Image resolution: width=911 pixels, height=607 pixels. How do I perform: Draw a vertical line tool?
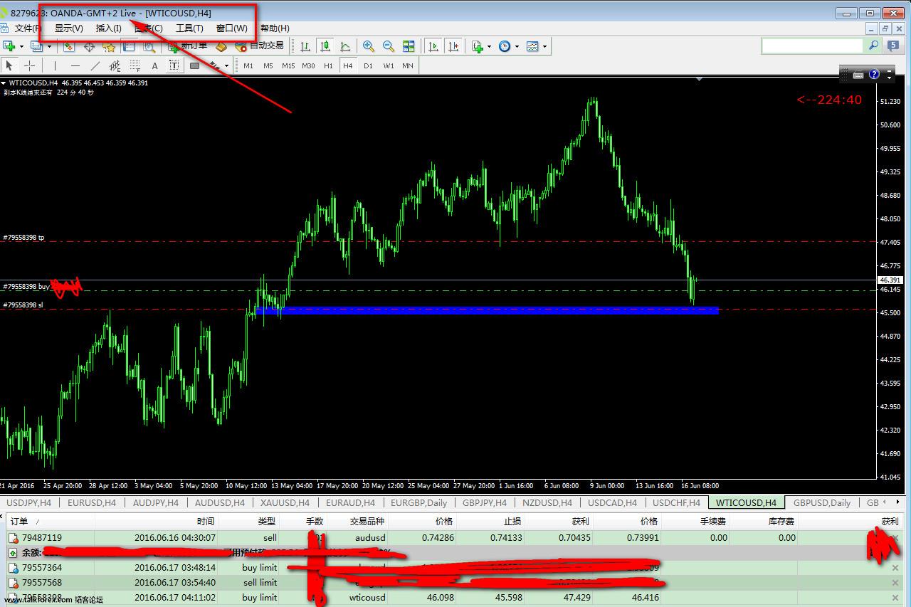coord(55,65)
